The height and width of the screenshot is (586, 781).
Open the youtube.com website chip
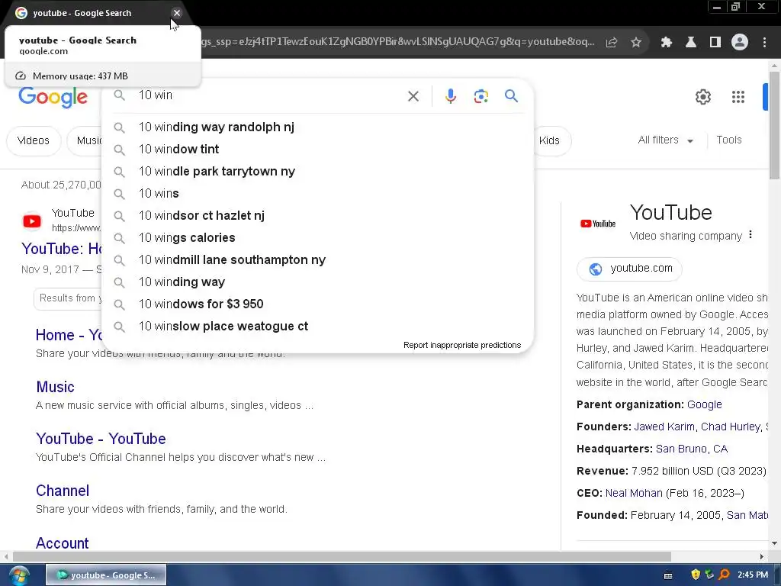coord(629,269)
